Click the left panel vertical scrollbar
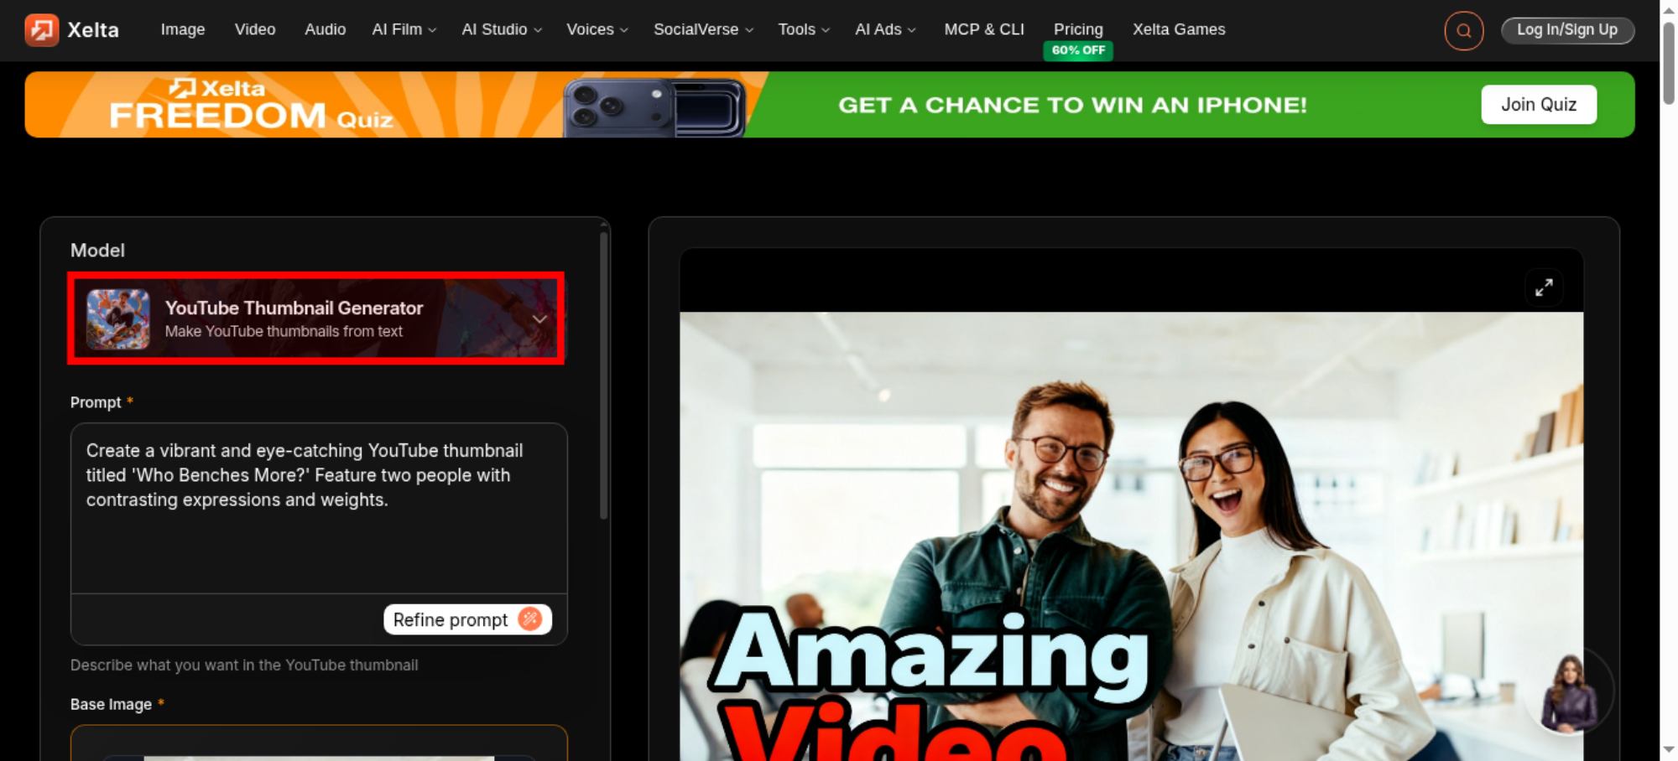The image size is (1678, 761). click(x=603, y=375)
